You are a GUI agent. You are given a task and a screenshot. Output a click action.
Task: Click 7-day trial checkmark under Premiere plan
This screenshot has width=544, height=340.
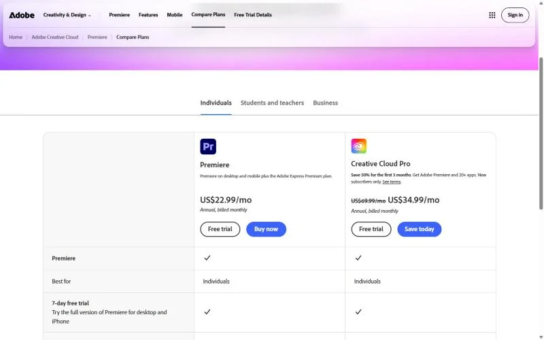click(207, 312)
